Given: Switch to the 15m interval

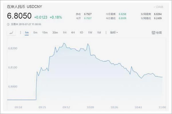Looking at the screenshot, I should pyautogui.click(x=45, y=32).
